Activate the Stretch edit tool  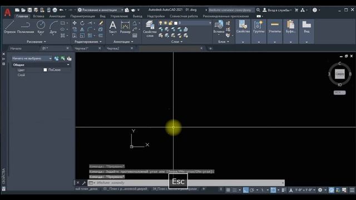pos(75,36)
